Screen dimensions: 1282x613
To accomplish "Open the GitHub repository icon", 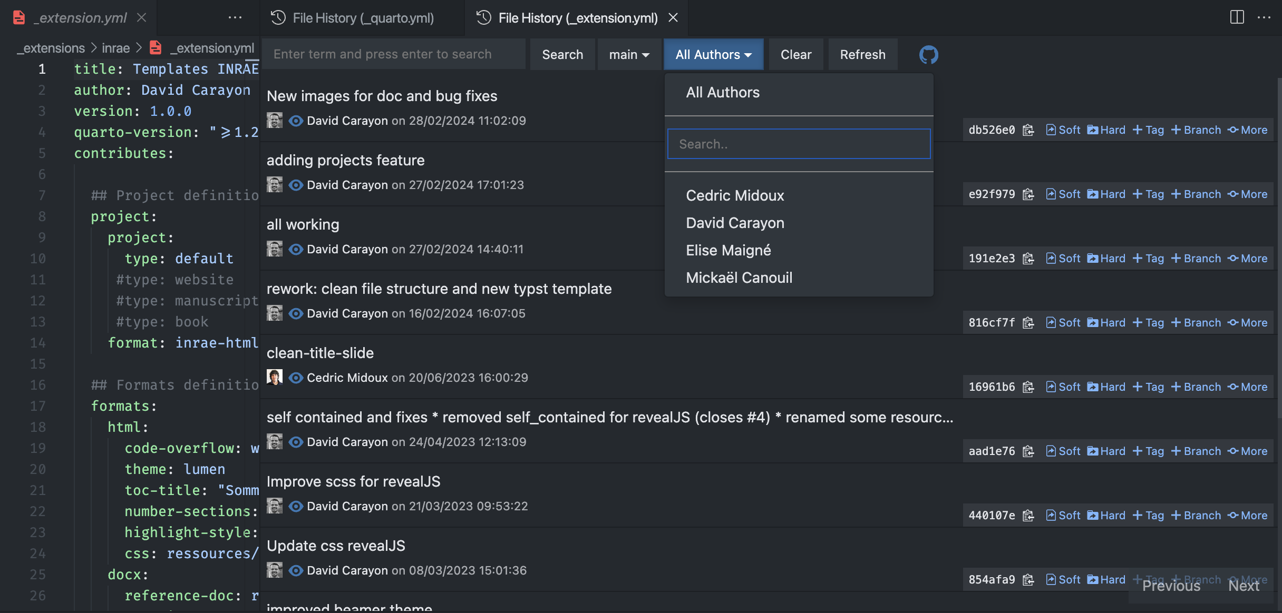I will point(928,55).
